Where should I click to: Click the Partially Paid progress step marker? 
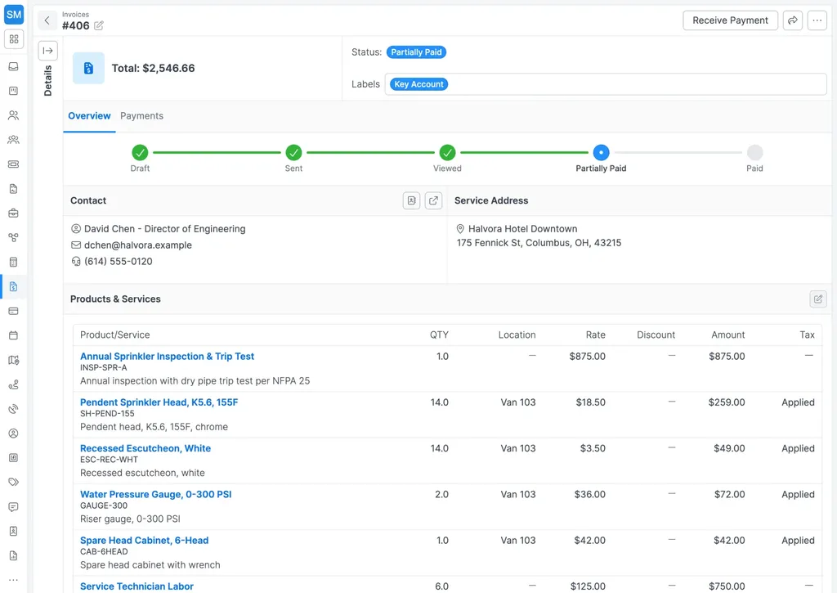pyautogui.click(x=601, y=153)
